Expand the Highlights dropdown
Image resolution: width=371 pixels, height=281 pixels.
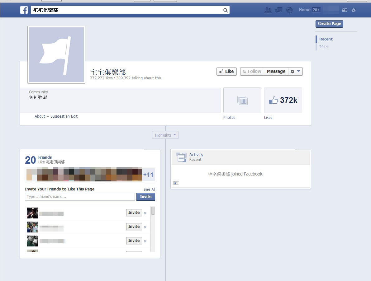165,135
